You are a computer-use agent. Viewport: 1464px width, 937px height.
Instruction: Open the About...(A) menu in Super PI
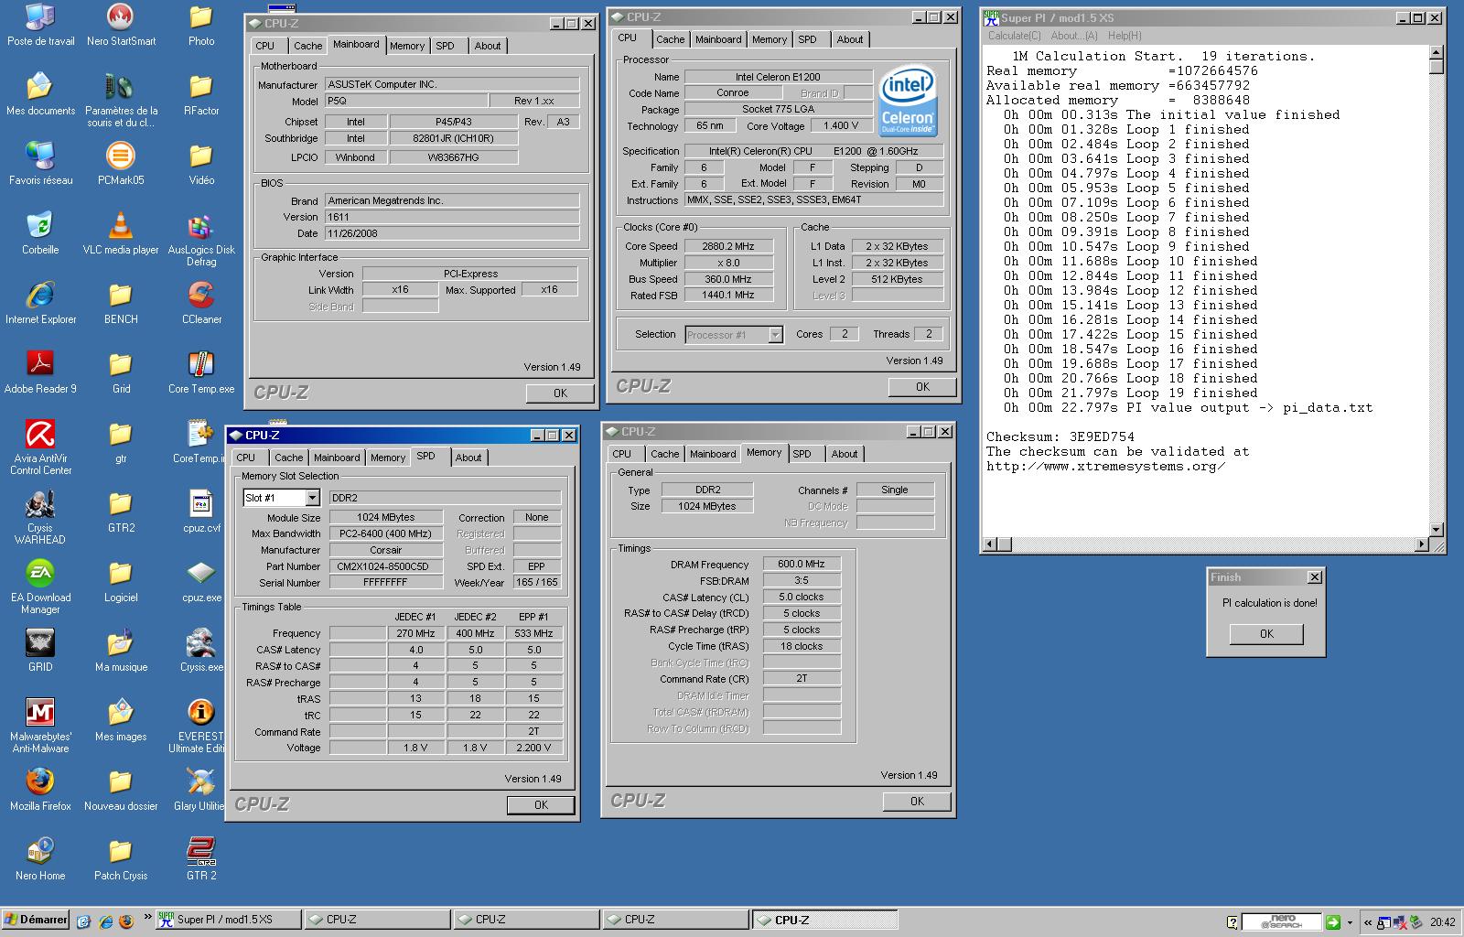[x=1073, y=36]
